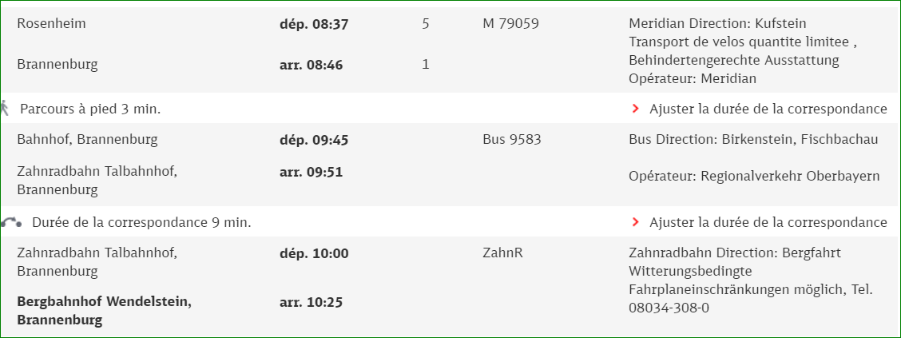This screenshot has height=338, width=901.
Task: Click Opérateur: Regionalverkehr Oberbayern text
Action: pyautogui.click(x=754, y=176)
